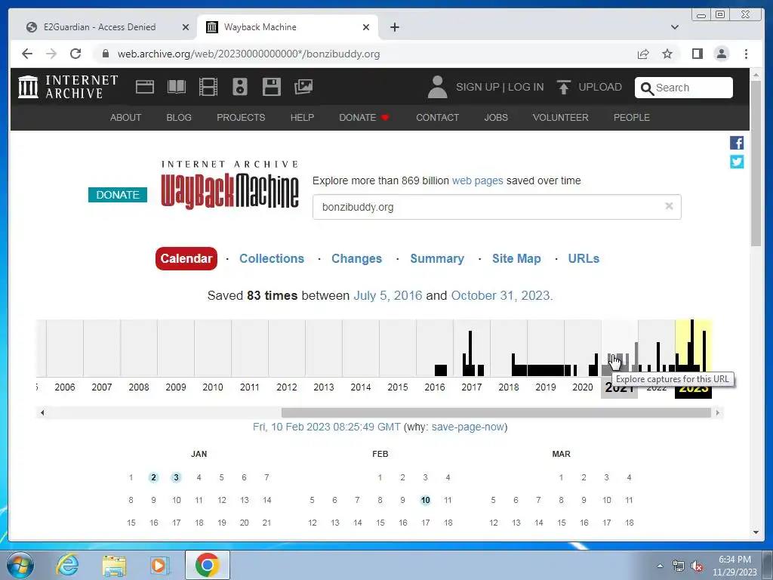Open PEOPLE in navigation bar

[632, 117]
